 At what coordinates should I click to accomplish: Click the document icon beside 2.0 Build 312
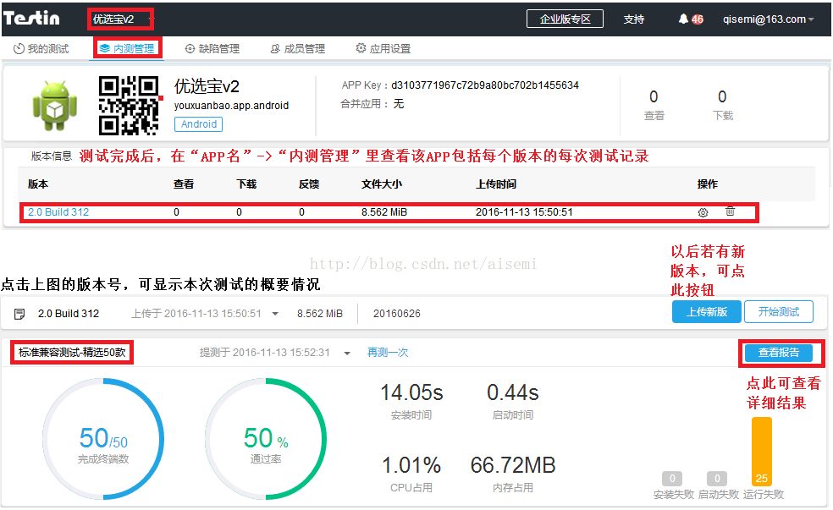tap(19, 314)
